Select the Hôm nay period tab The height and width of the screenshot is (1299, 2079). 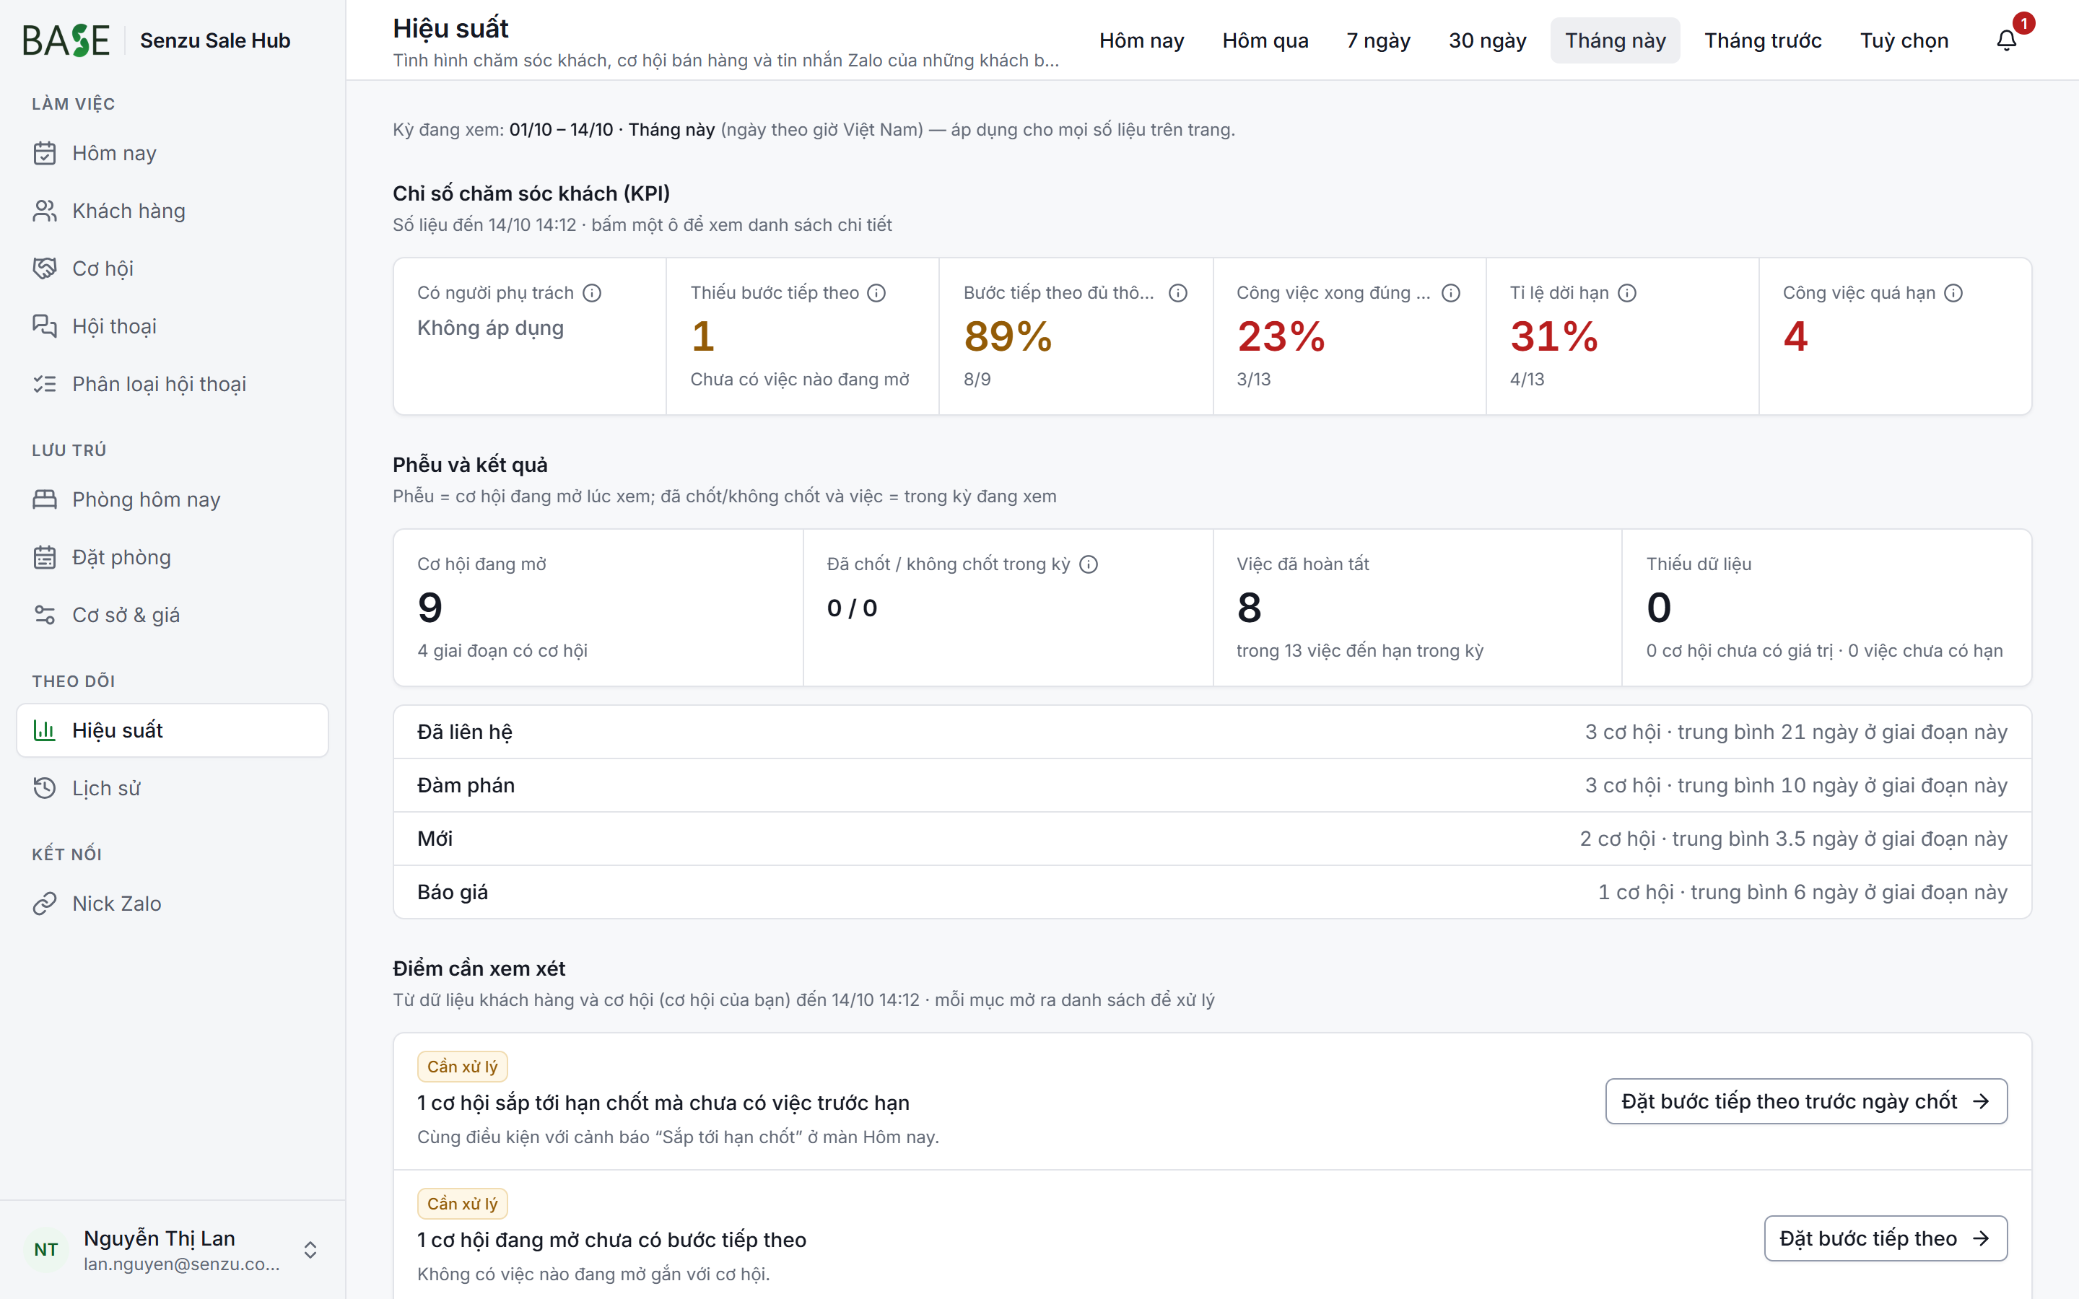pos(1142,40)
